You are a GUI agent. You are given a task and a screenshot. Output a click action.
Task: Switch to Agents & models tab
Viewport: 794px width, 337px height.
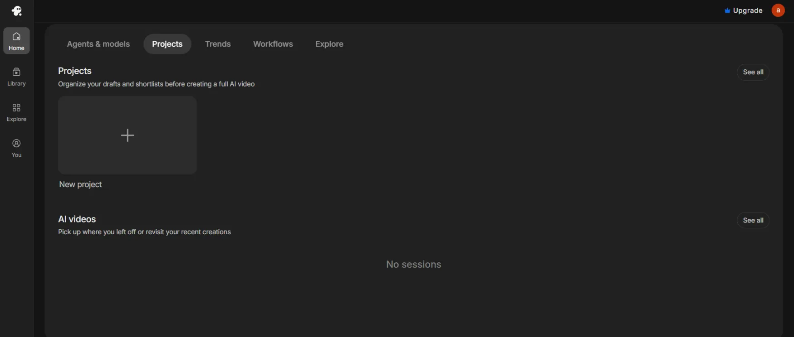coord(98,44)
